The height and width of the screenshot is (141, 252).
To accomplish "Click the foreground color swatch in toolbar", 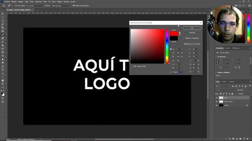I will coord(2,93).
